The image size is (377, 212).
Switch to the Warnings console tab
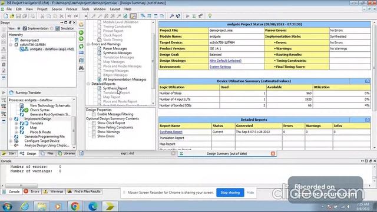(54, 191)
